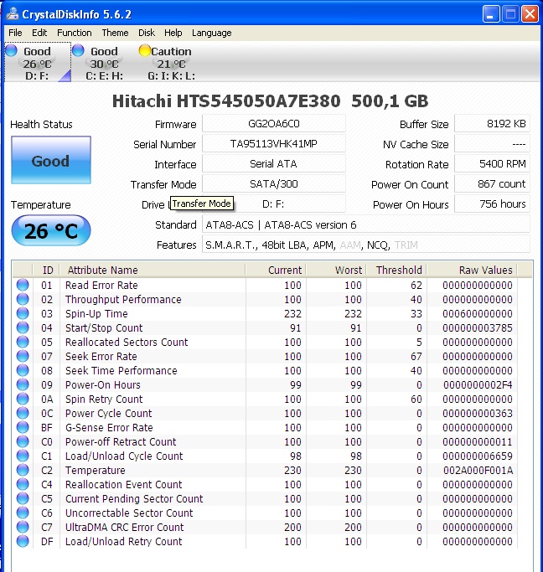Click the Current column header

click(x=276, y=270)
